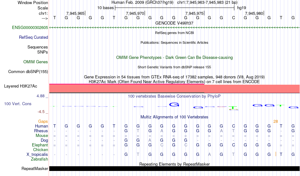Click Publications: Sequences in Scientific Articles title

174,43
